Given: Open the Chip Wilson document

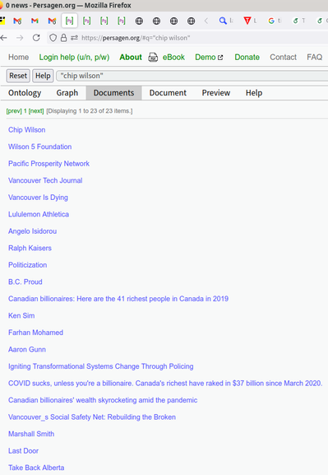Looking at the screenshot, I should [27, 130].
